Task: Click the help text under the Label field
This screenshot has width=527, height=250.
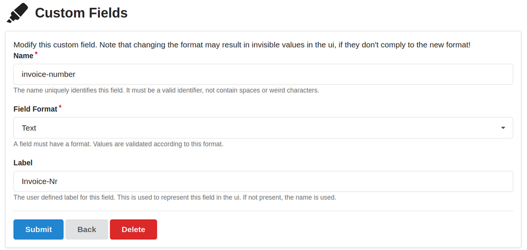Action: pyautogui.click(x=175, y=197)
